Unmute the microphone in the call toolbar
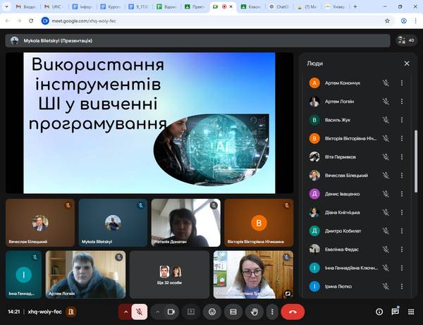The width and height of the screenshot is (423, 325). 141,311
